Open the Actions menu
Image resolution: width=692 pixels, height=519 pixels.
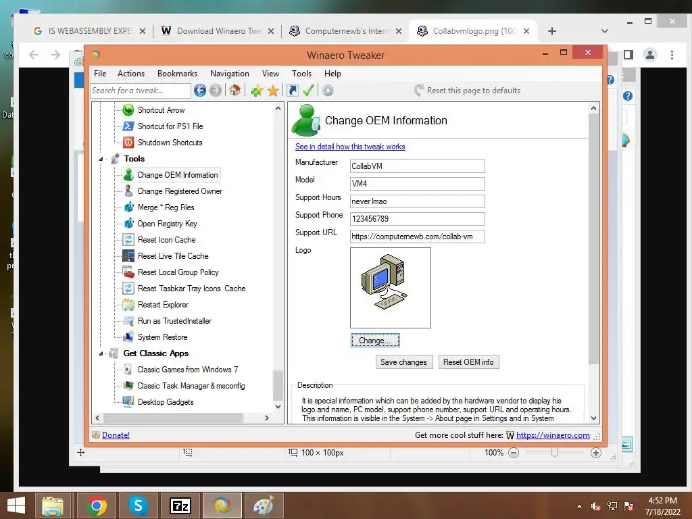click(131, 74)
